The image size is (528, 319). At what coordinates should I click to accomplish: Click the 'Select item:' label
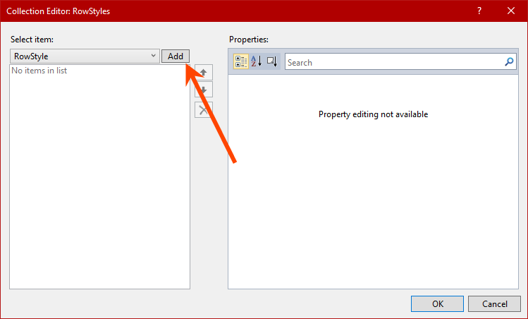(x=32, y=40)
